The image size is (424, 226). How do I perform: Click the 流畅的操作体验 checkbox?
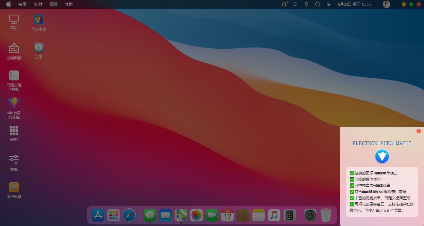point(352,179)
